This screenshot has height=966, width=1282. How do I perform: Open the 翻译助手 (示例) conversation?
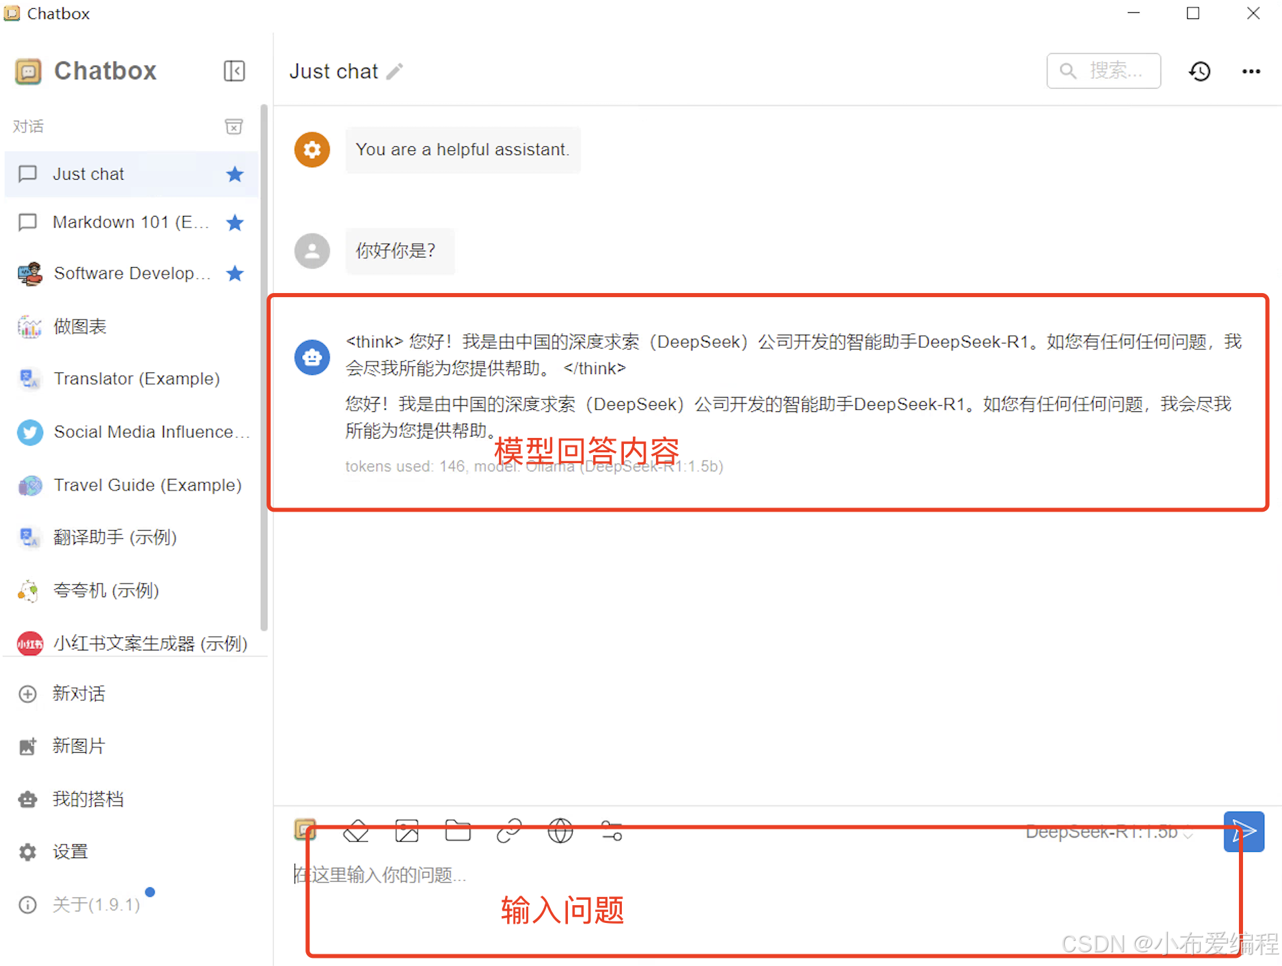click(131, 538)
